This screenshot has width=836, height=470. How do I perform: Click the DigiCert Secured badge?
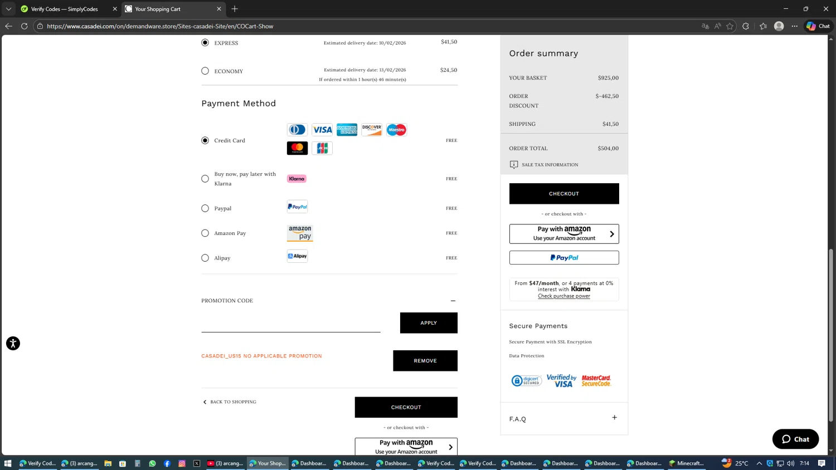pyautogui.click(x=527, y=381)
